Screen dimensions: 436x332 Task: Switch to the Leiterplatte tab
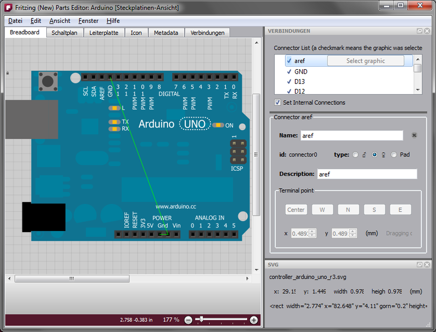point(103,33)
